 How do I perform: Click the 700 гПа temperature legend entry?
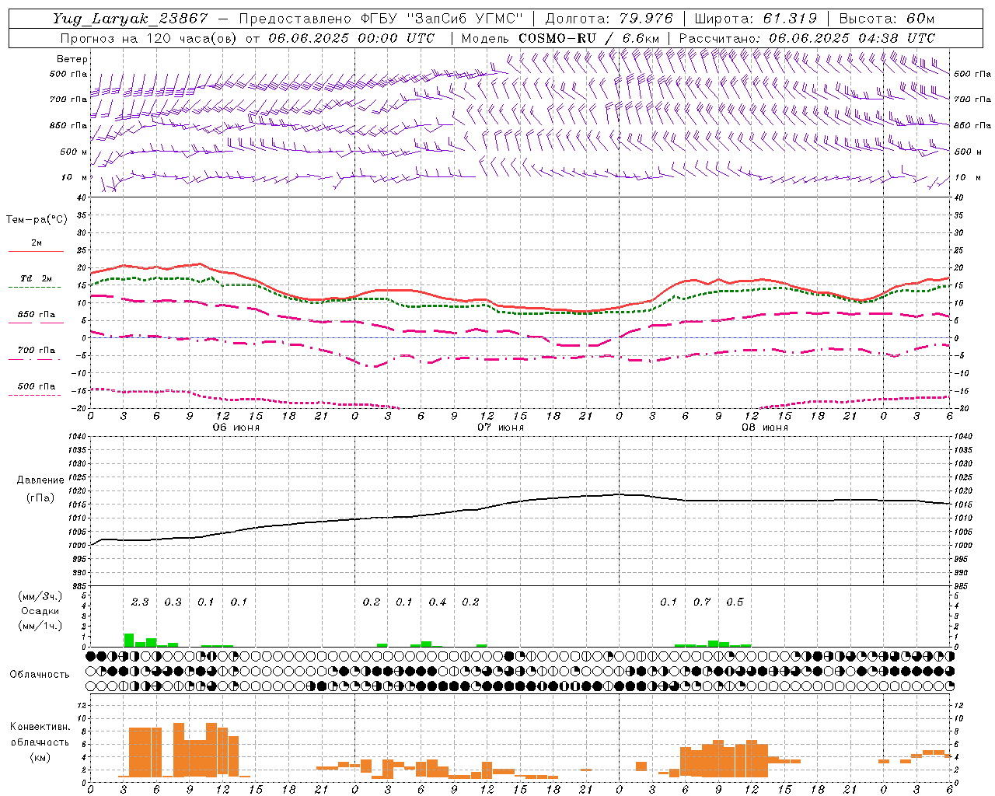pyautogui.click(x=37, y=351)
